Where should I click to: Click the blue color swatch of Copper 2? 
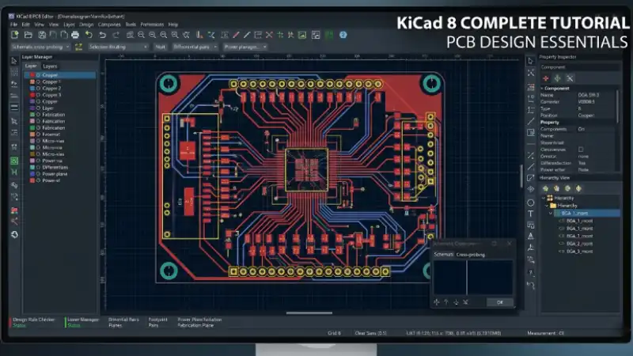coord(32,89)
